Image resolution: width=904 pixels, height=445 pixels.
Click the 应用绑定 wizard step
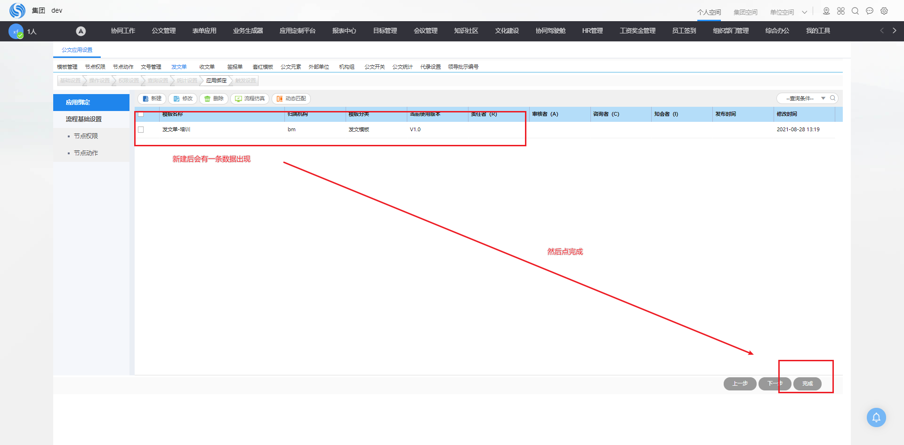(x=216, y=81)
